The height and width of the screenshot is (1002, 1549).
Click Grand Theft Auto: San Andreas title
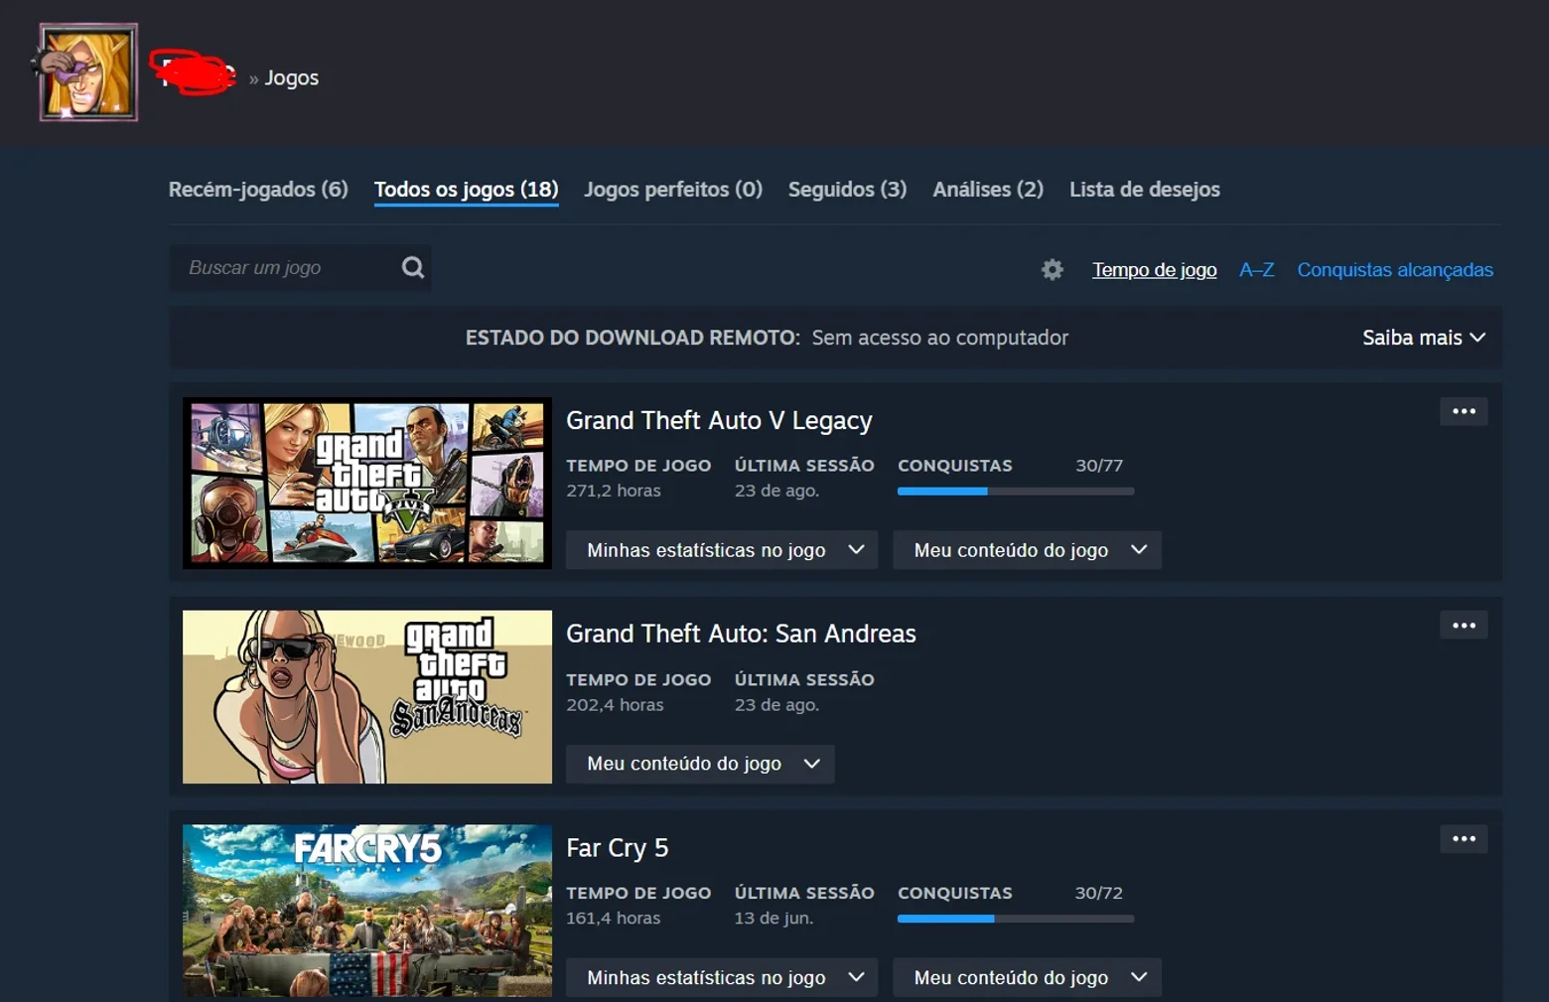(x=741, y=634)
